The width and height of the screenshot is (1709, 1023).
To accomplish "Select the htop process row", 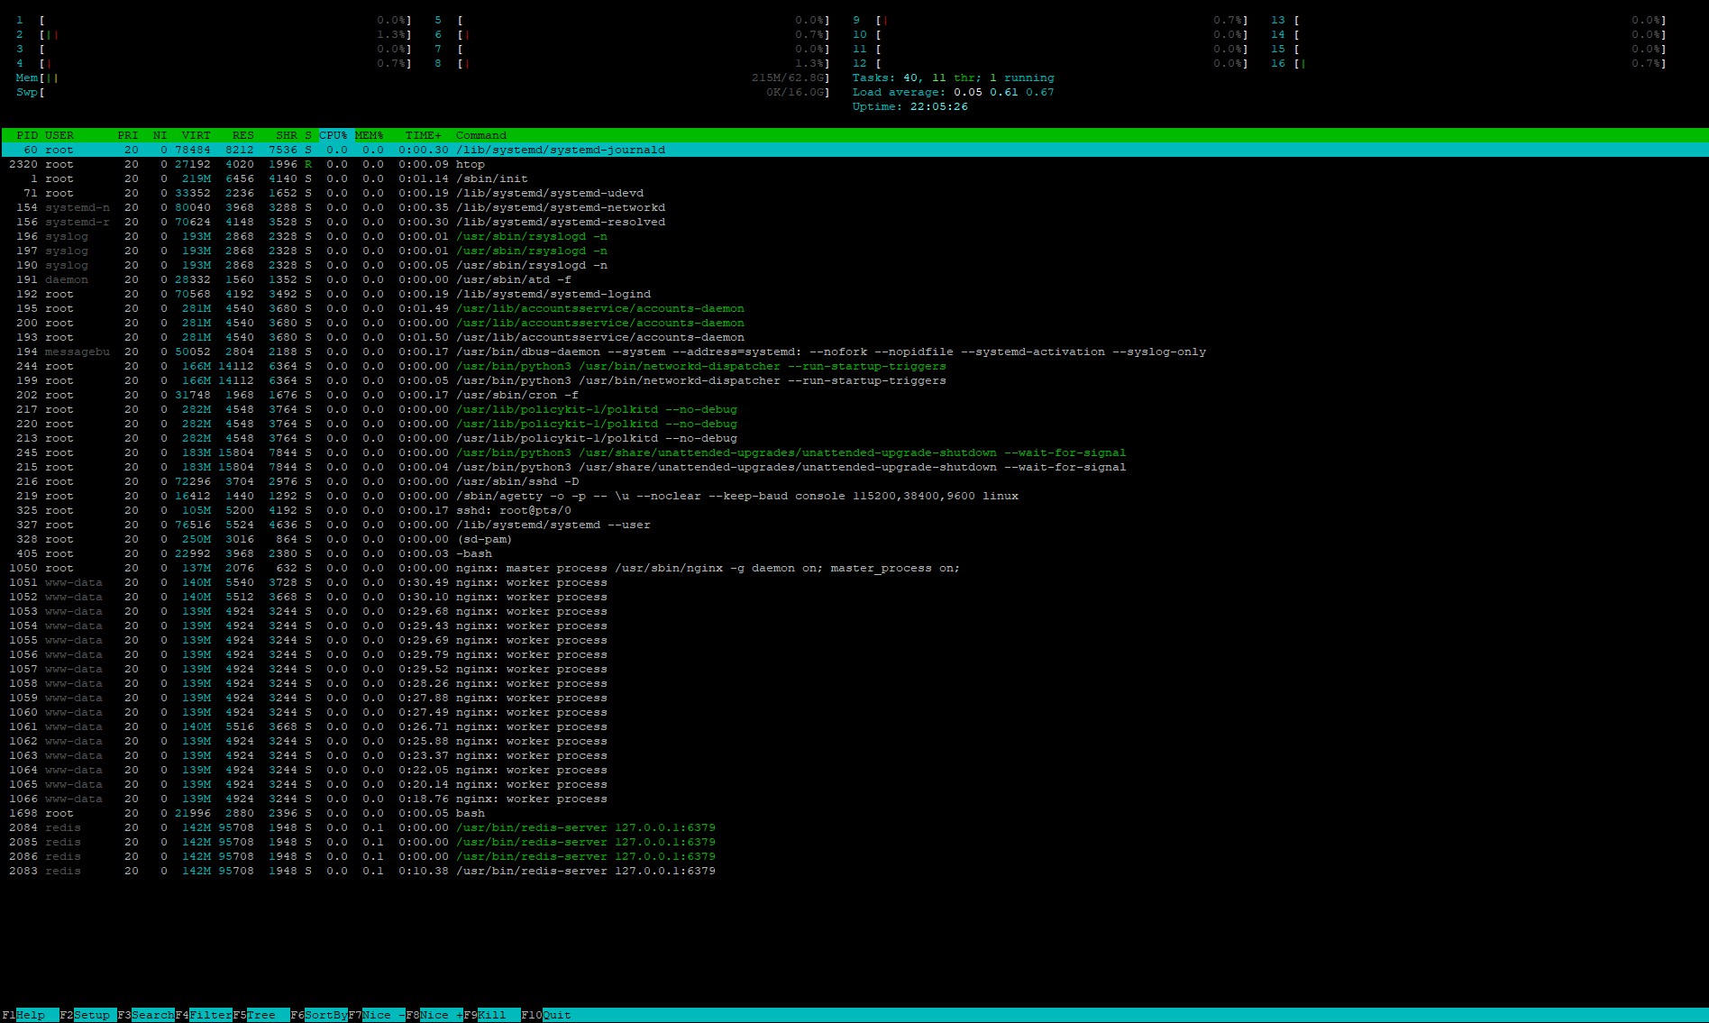I will [854, 164].
